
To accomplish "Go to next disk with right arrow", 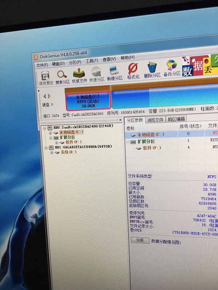I will click(x=49, y=96).
